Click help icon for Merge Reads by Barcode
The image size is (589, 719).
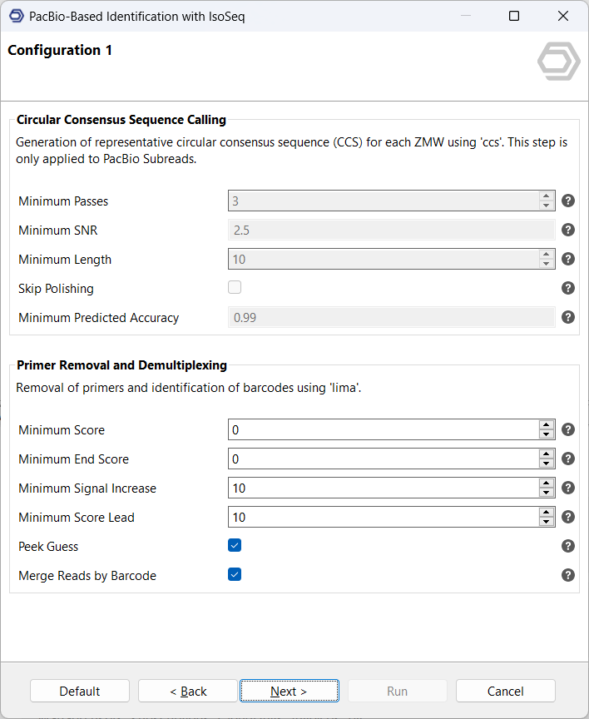[x=568, y=575]
